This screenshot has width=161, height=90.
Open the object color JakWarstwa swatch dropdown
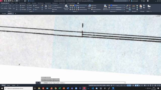[x=117, y=5]
